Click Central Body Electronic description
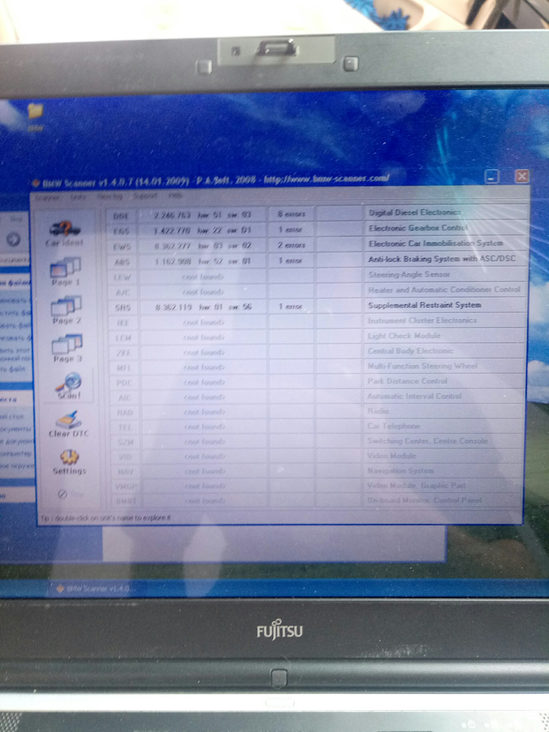The width and height of the screenshot is (549, 732). (410, 351)
